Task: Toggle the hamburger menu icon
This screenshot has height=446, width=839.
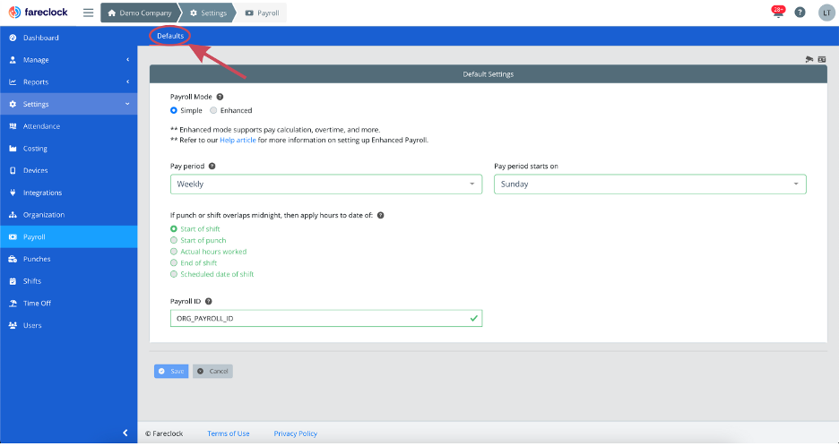Action: [x=88, y=13]
